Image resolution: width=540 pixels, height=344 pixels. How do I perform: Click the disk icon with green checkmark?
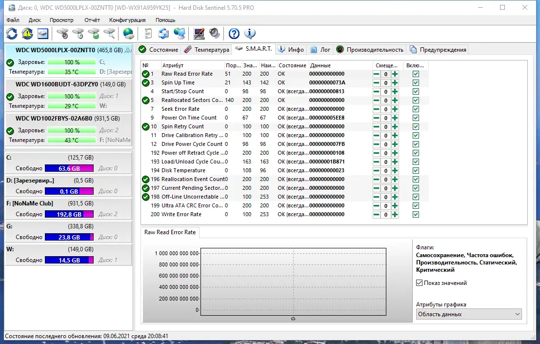[x=94, y=34]
